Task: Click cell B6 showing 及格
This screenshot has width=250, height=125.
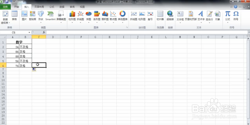Action: tap(25, 66)
